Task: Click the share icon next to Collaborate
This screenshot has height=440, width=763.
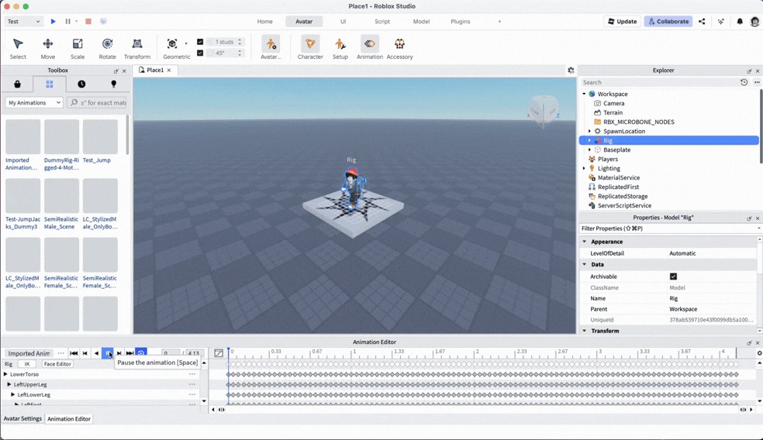Action: (x=702, y=22)
